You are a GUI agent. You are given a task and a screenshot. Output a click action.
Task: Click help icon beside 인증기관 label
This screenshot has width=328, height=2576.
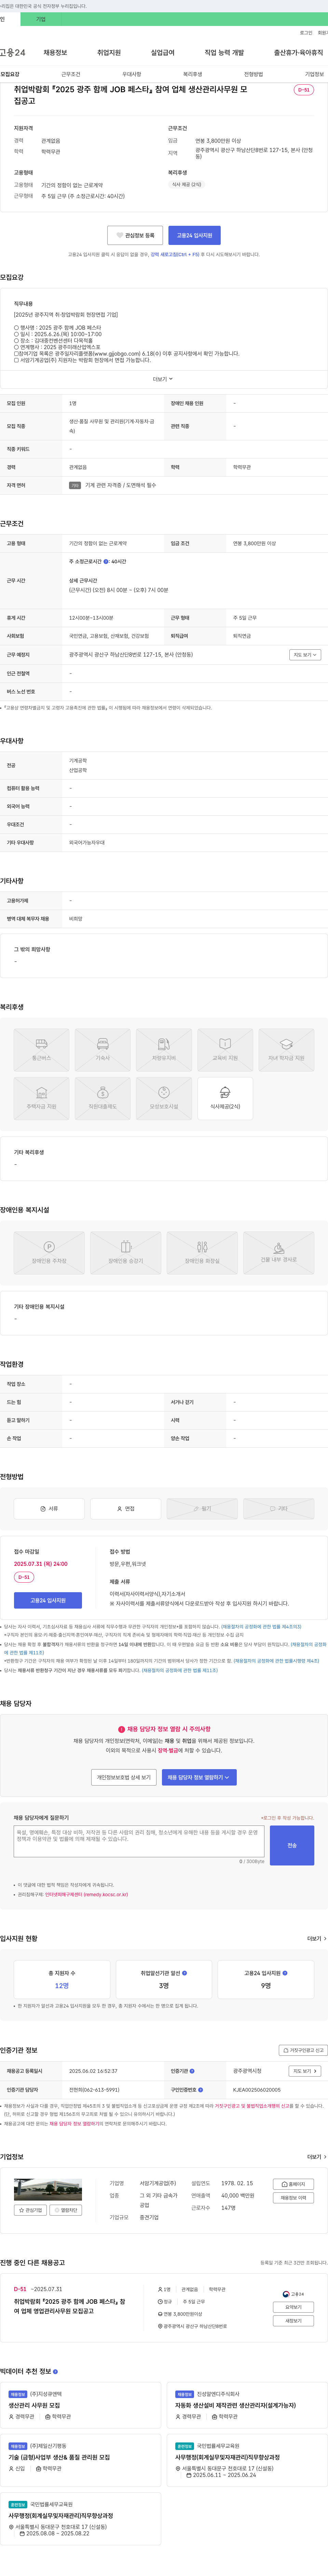(192, 2071)
